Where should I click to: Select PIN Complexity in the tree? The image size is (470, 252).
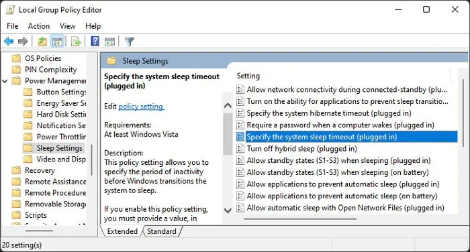50,70
